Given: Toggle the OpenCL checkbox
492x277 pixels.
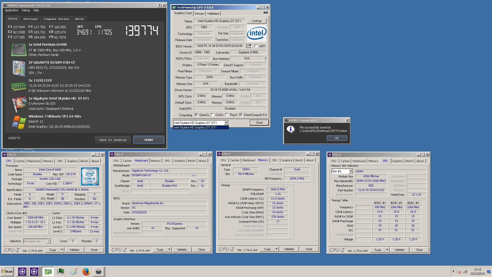Looking at the screenshot, I should pyautogui.click(x=196, y=115).
